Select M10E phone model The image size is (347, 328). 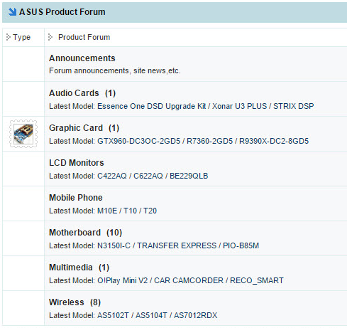point(107,211)
